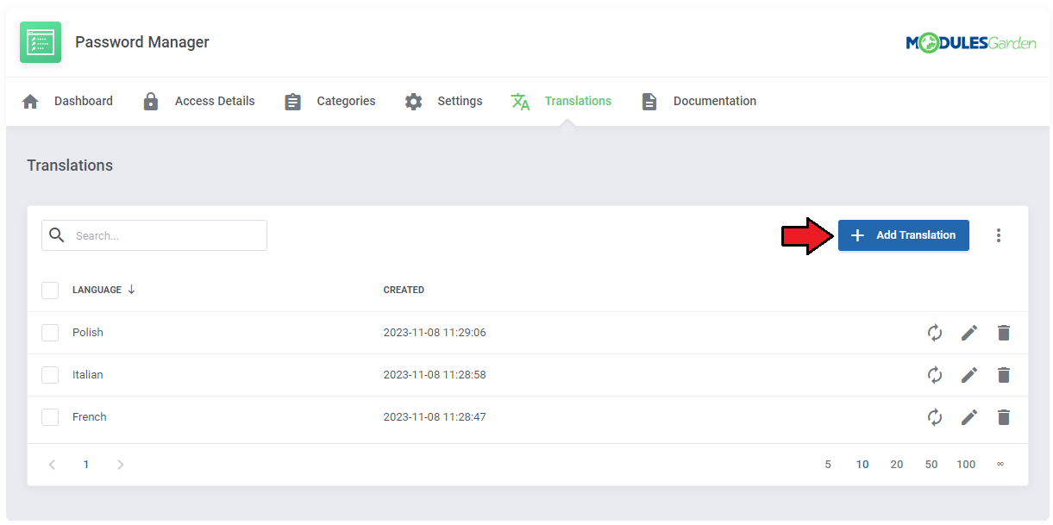Delete the French translation
The height and width of the screenshot is (525, 1053).
[x=1004, y=417]
